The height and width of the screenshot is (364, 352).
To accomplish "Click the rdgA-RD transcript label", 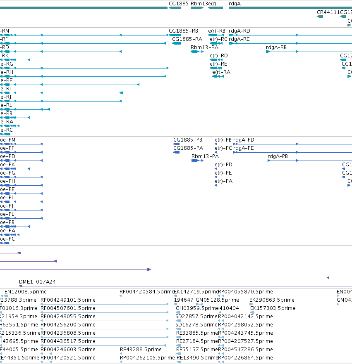I will [239, 31].
